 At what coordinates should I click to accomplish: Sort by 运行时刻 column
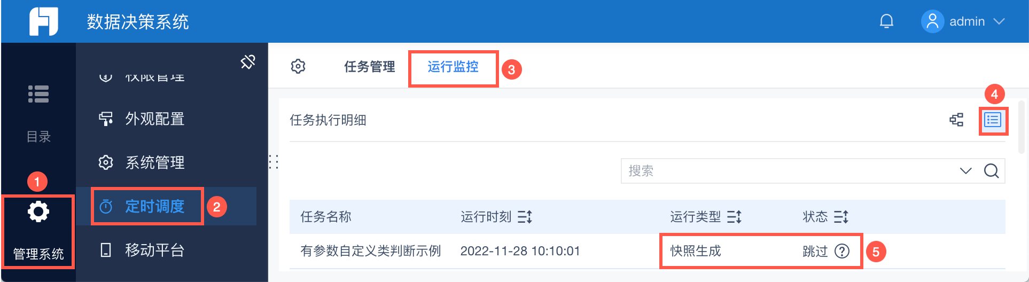point(525,217)
